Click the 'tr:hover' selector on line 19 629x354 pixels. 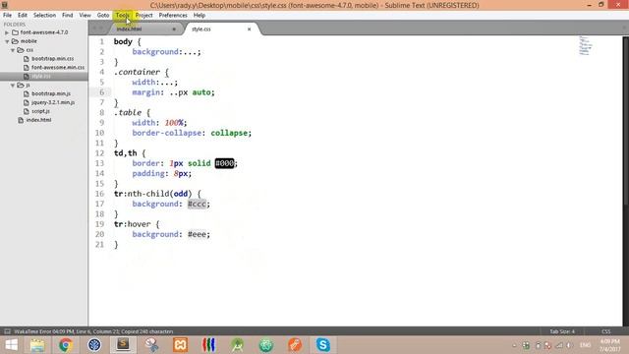click(x=132, y=224)
